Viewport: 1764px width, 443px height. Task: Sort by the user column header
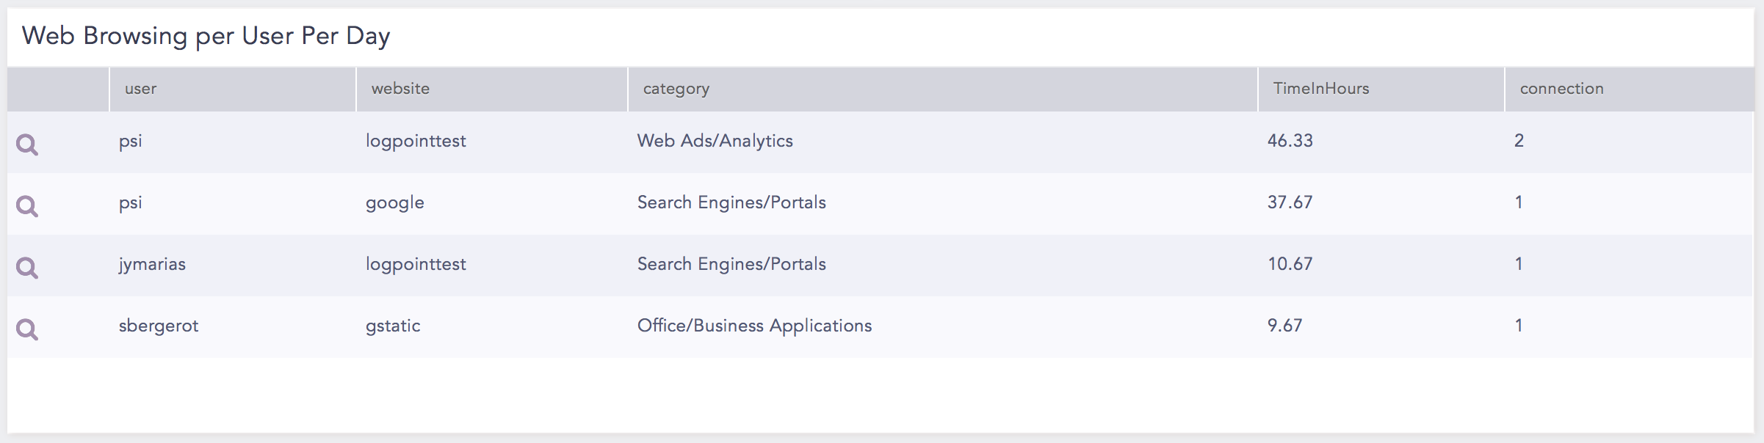(x=140, y=89)
